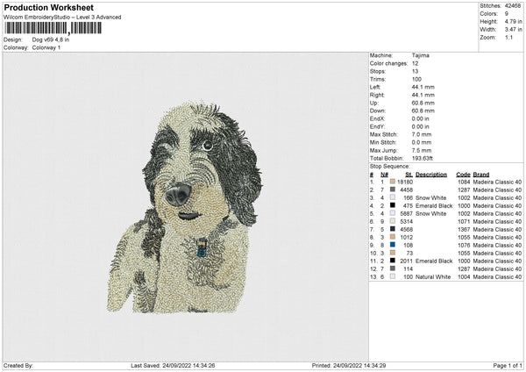
Task: Click the Stops value '13'
Action: (x=415, y=71)
